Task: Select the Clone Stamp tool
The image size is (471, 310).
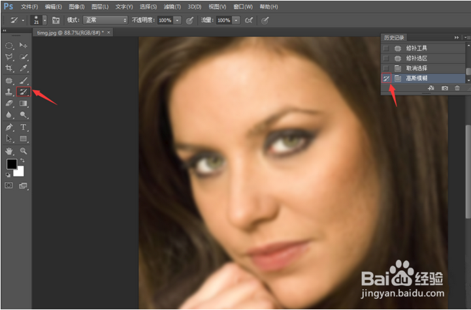Action: pyautogui.click(x=9, y=92)
